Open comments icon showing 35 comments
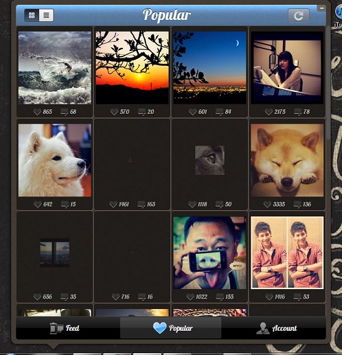The width and height of the screenshot is (342, 355). [x=64, y=297]
